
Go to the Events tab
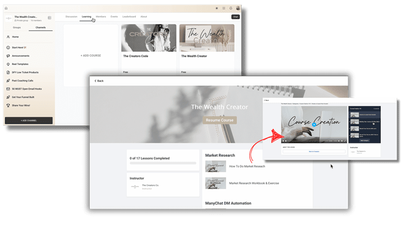(x=114, y=17)
